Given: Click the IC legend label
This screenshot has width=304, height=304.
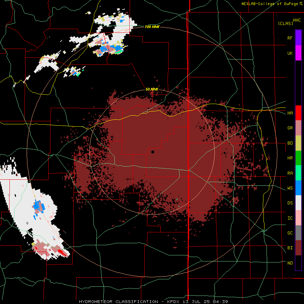Looking at the screenshot, I should tap(290, 218).
